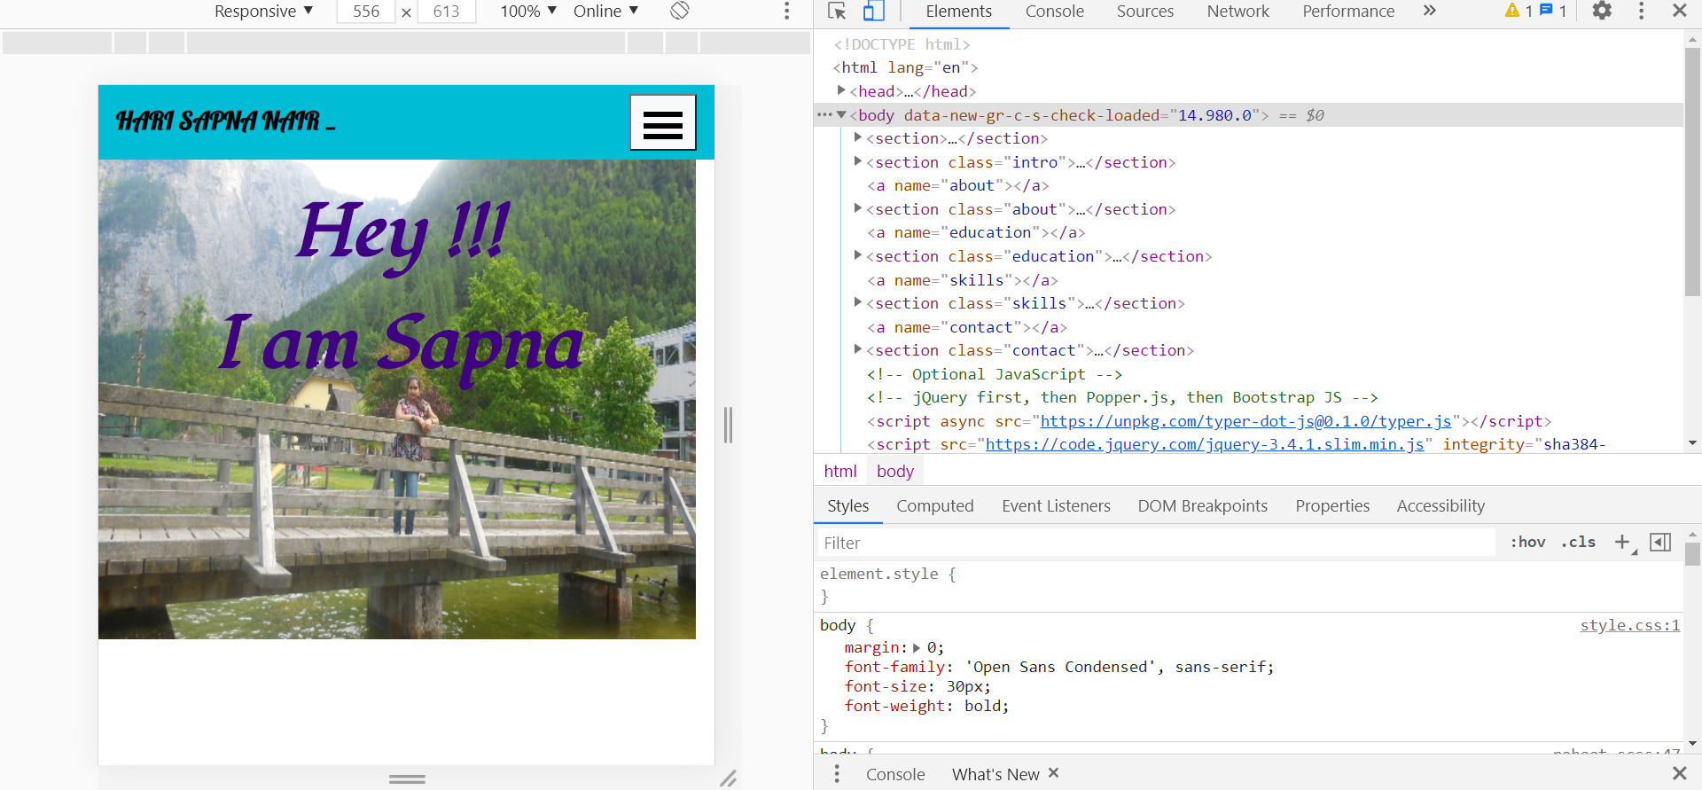Show more DevTools tabs chevron
The width and height of the screenshot is (1702, 790).
(1429, 11)
